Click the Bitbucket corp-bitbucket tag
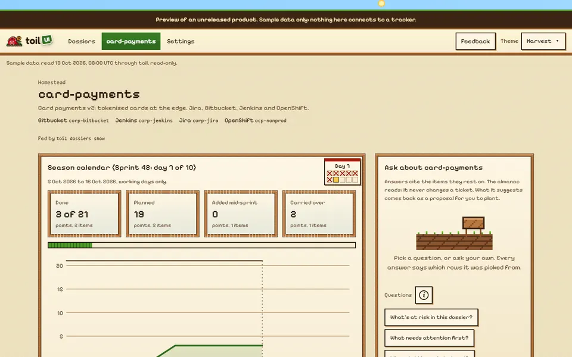The width and height of the screenshot is (572, 357). (x=73, y=121)
